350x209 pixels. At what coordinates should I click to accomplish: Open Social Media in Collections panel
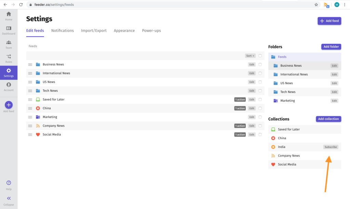305,164
